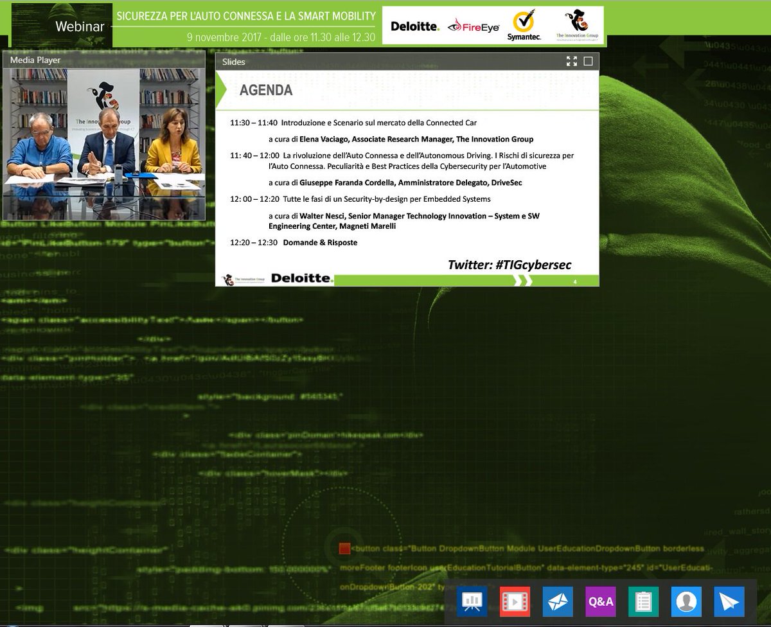Image resolution: width=771 pixels, height=627 pixels.
Task: Click the Elena Vaciago speaker line
Action: pos(401,139)
